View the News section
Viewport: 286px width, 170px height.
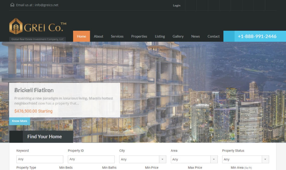195,36
